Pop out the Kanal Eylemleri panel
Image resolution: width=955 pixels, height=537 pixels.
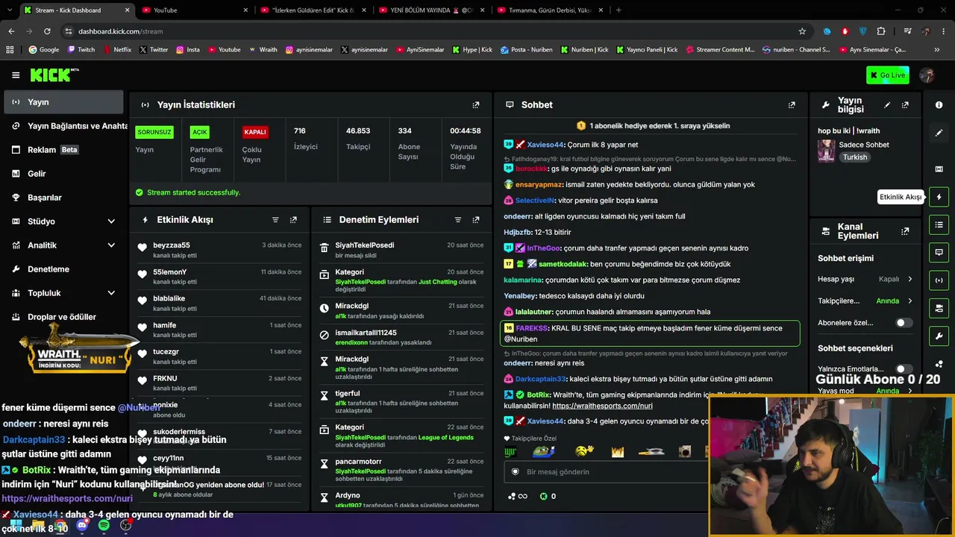(x=905, y=231)
